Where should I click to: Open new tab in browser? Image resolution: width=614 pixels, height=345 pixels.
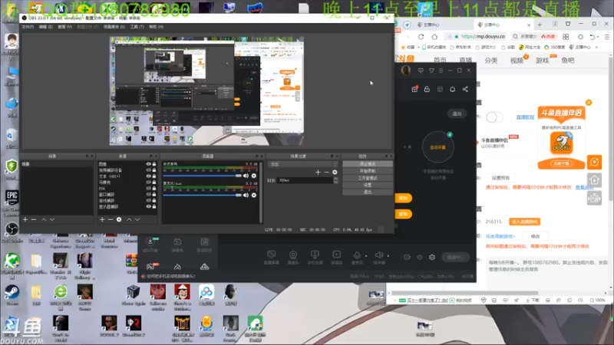click(540, 25)
